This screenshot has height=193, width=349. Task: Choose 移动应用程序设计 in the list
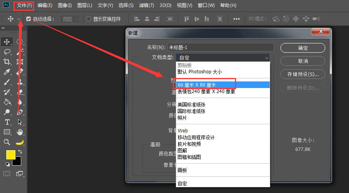223,137
